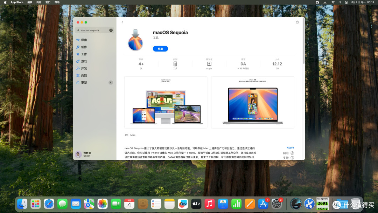Open Pages from the Dock

pyautogui.click(x=250, y=204)
